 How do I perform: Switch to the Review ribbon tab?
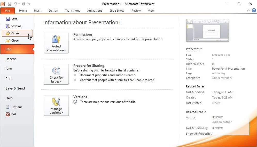[x=136, y=11]
